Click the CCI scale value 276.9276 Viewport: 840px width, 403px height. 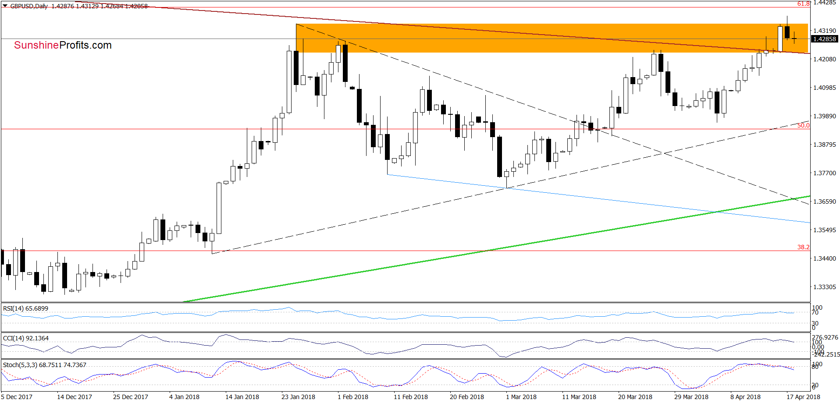825,337
